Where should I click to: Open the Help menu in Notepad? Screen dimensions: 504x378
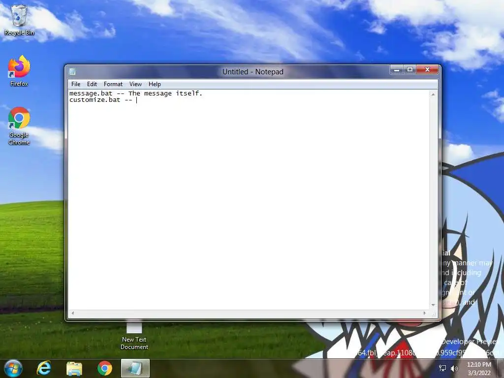coord(155,84)
